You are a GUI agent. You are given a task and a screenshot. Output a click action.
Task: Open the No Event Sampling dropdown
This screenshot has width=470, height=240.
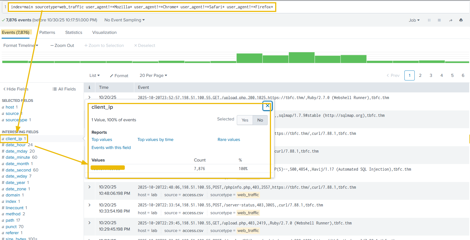coord(125,20)
